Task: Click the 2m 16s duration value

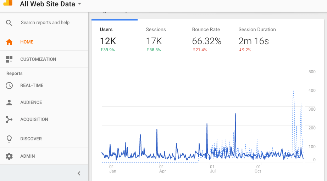Action: [x=254, y=41]
